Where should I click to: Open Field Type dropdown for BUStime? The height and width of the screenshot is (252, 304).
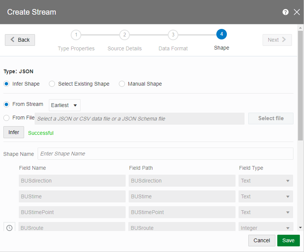pyautogui.click(x=266, y=196)
